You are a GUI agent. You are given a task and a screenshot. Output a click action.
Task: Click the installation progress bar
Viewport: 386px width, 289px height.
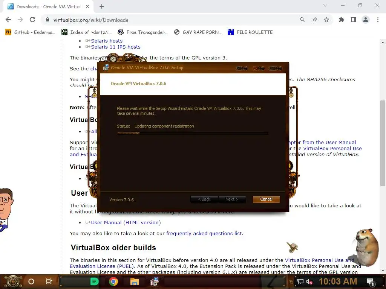pyautogui.click(x=193, y=133)
